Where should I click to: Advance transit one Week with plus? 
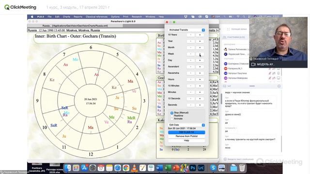pyautogui.click(x=200, y=54)
